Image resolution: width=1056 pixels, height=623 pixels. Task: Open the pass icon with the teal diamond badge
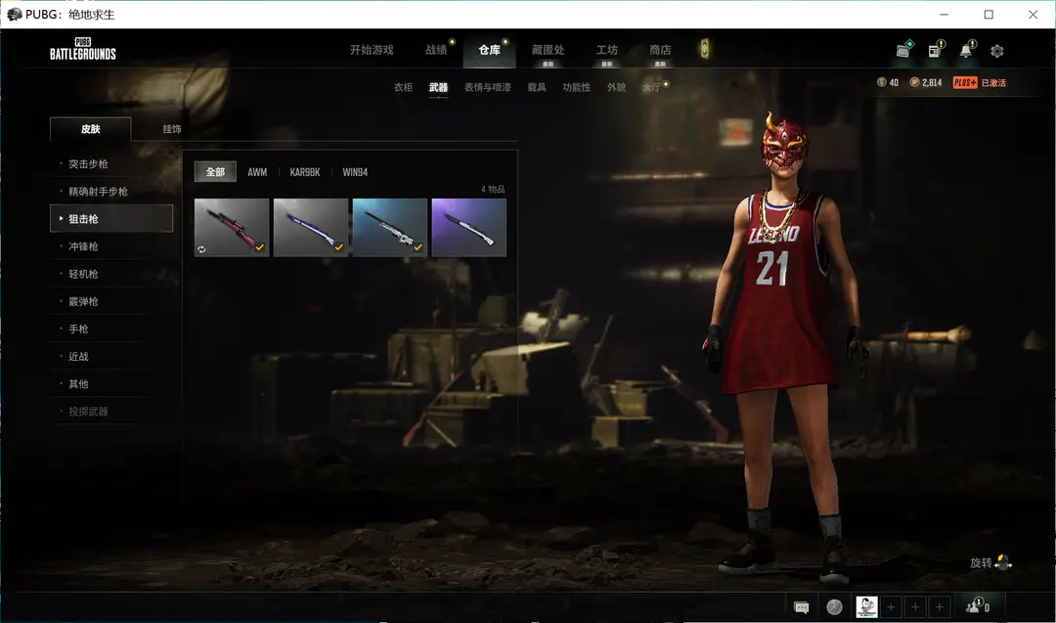click(x=903, y=49)
